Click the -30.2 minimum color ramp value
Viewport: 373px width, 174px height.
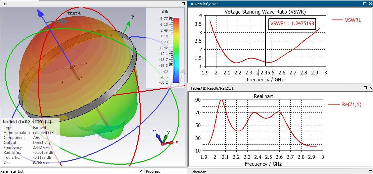163,82
